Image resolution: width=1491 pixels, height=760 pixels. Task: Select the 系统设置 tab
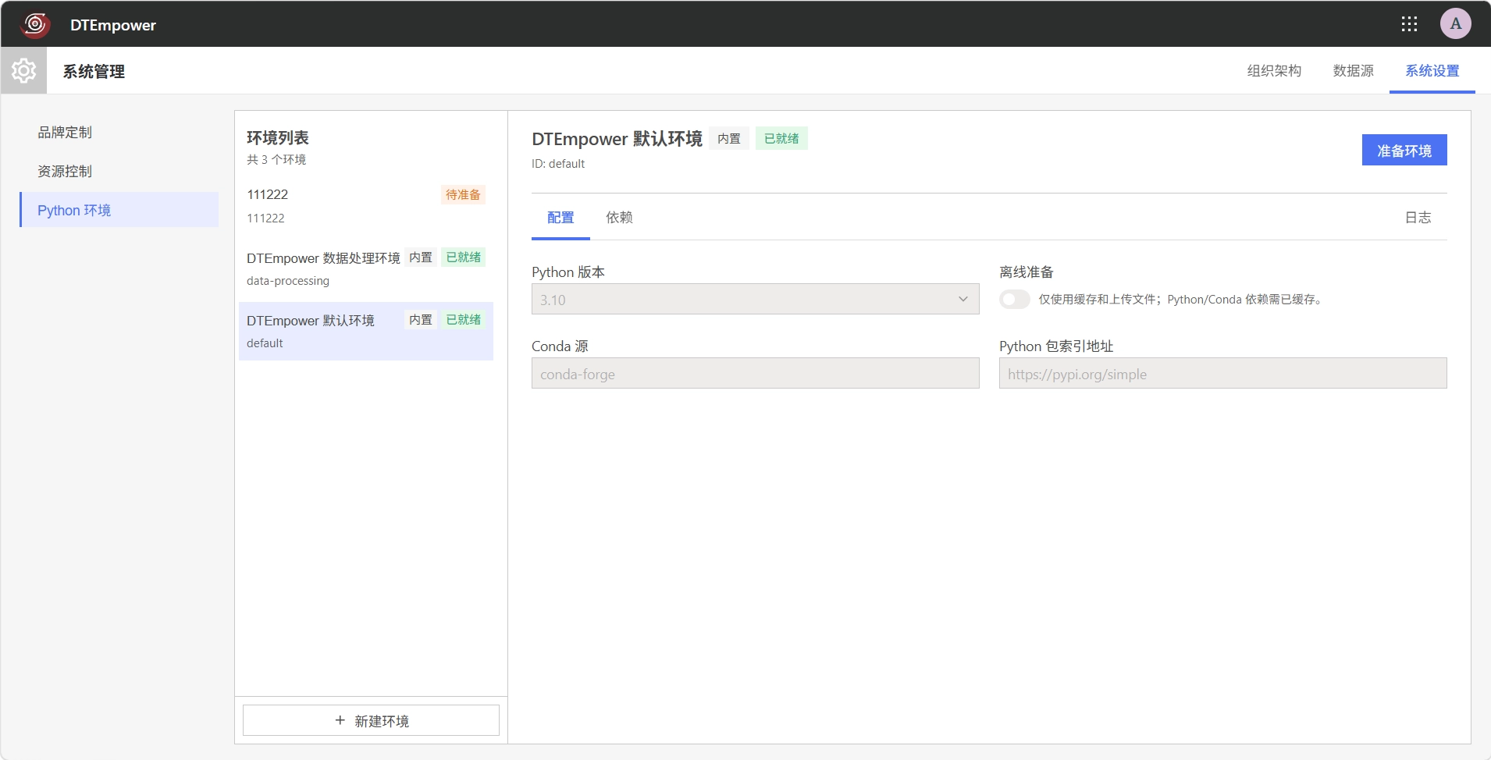pos(1432,71)
